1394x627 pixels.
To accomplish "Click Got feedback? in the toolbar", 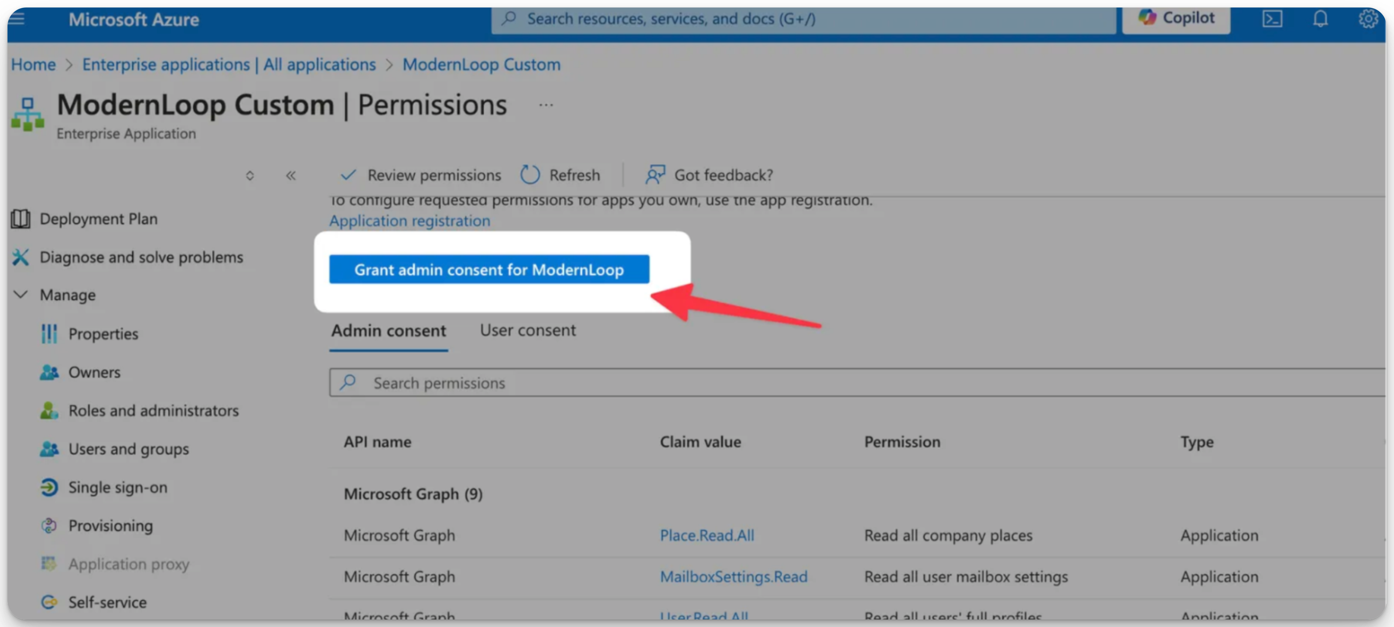I will pos(709,175).
